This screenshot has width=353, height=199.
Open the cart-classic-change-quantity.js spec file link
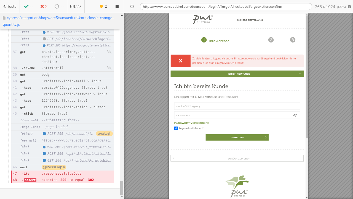58,21
